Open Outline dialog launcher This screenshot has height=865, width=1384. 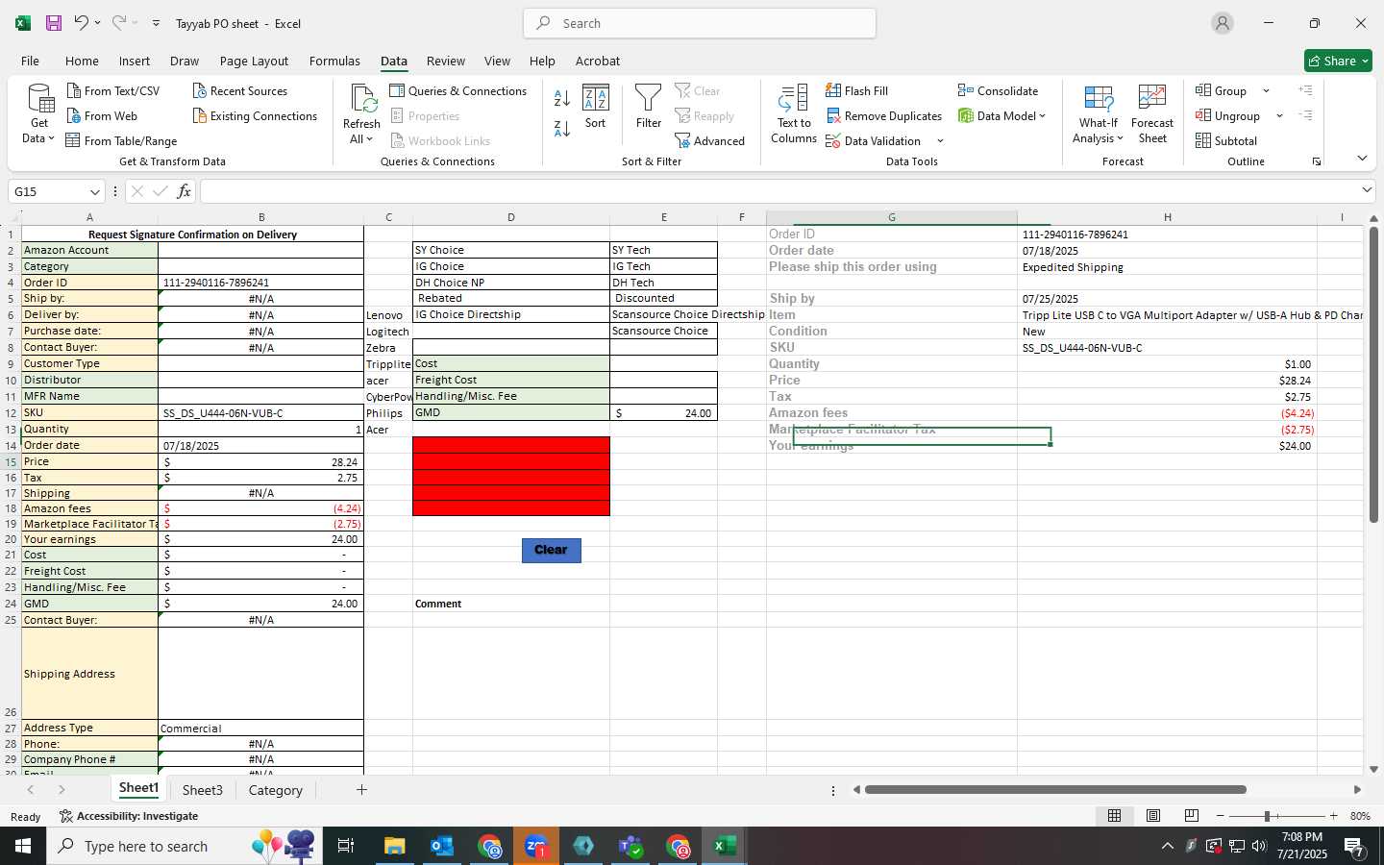click(x=1317, y=161)
